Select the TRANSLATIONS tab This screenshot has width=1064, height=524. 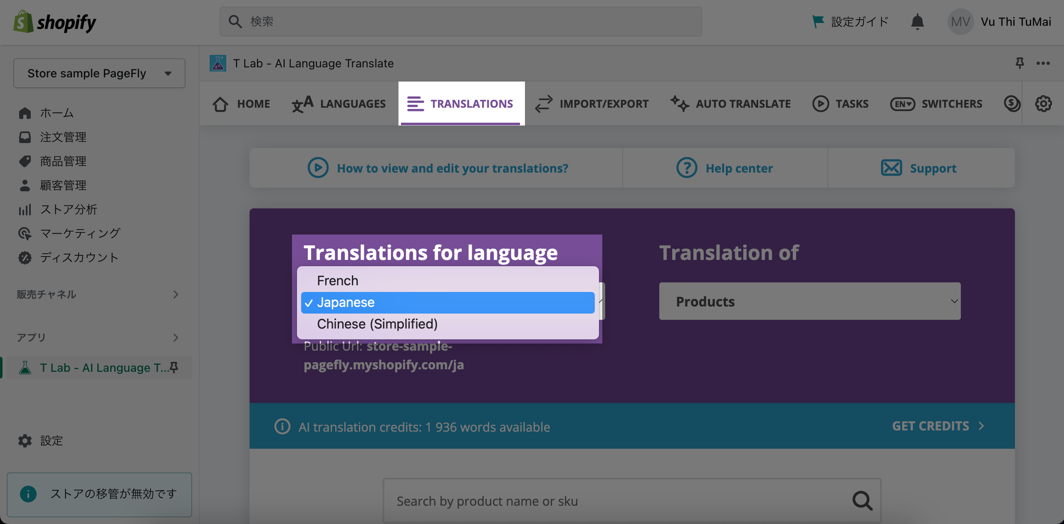(461, 104)
